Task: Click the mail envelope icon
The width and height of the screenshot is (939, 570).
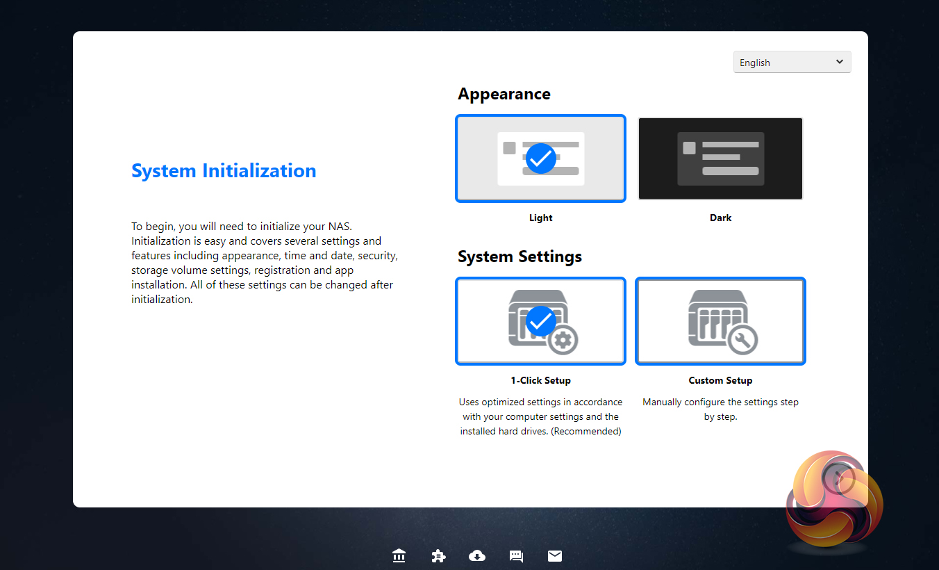Action: coord(555,556)
